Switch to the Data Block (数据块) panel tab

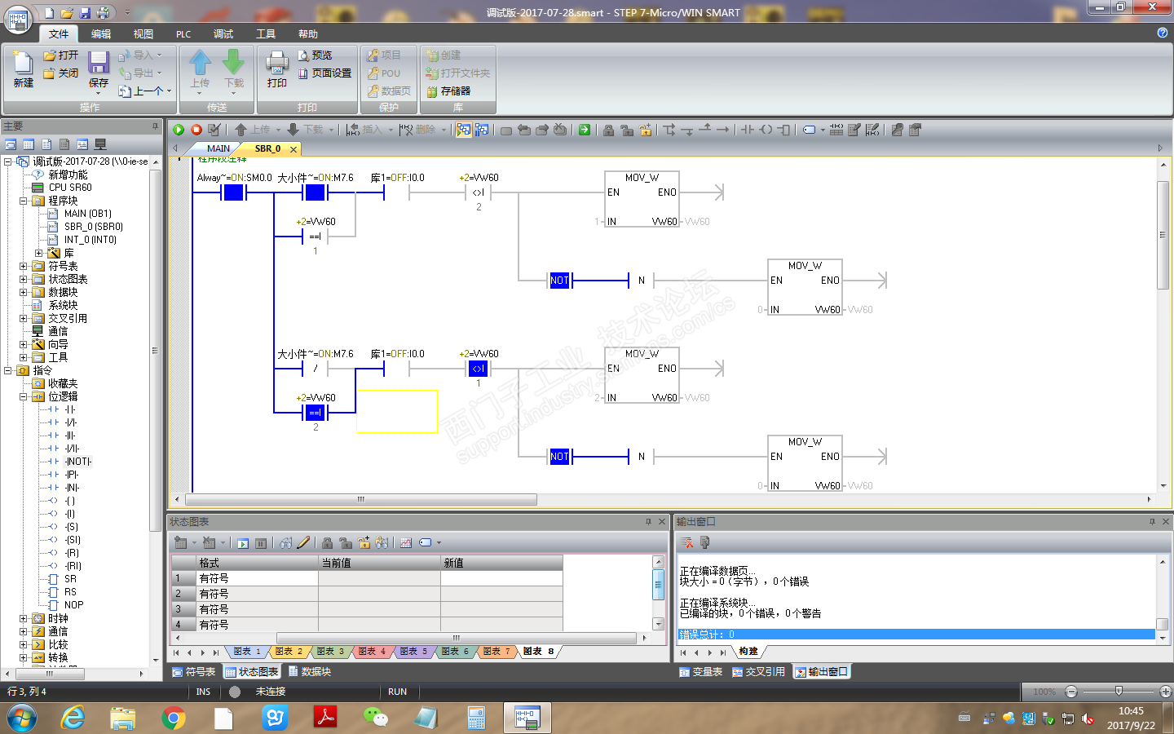pyautogui.click(x=309, y=672)
